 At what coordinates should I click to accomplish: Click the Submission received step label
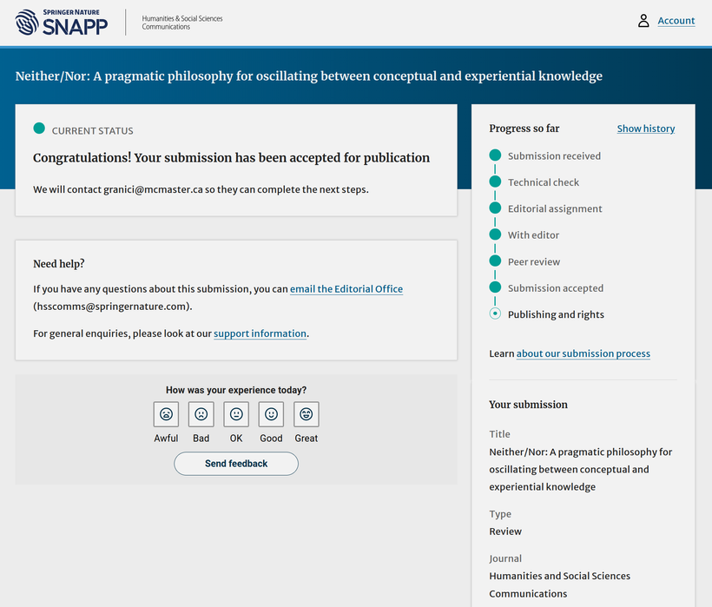554,155
